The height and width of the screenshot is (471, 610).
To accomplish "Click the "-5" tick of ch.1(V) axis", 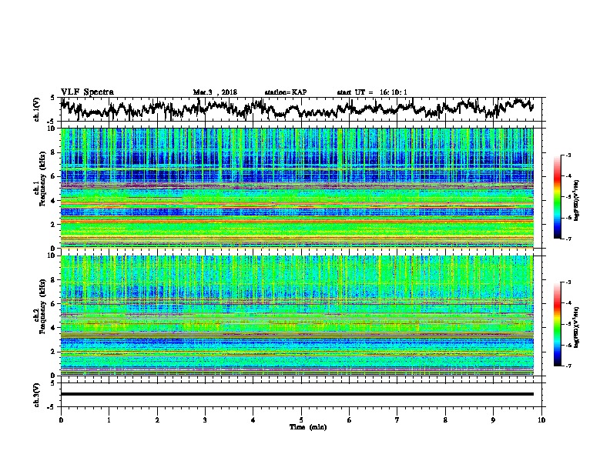I will coord(52,122).
